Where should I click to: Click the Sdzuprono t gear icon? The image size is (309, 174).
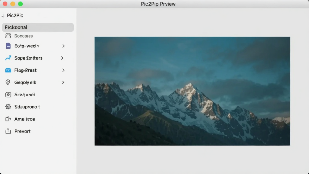click(x=8, y=107)
